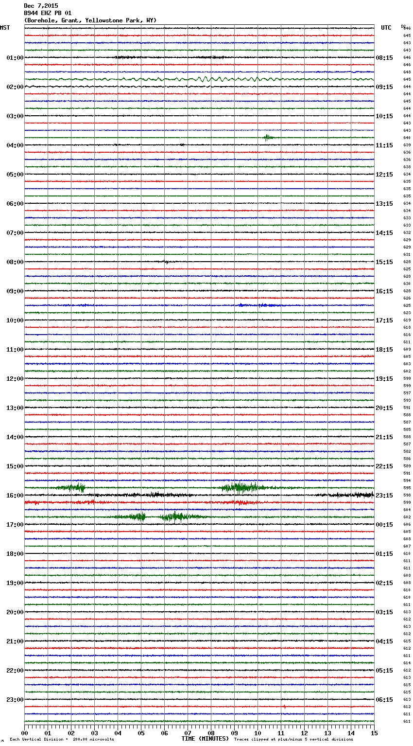
Task: Click the "09:15" UTC time label
Action: coord(384,87)
